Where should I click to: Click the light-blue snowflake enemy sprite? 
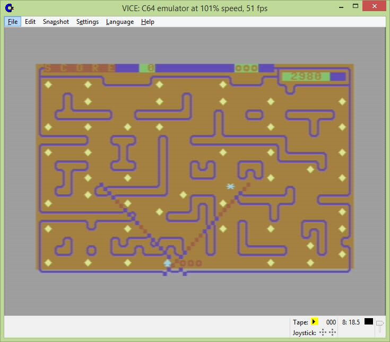(x=231, y=186)
